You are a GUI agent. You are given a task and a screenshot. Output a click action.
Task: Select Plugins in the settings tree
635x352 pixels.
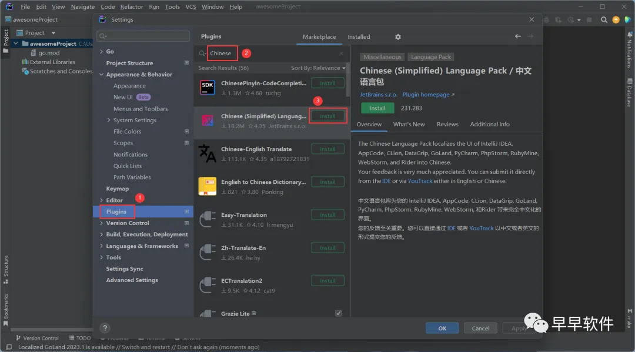tap(143, 212)
